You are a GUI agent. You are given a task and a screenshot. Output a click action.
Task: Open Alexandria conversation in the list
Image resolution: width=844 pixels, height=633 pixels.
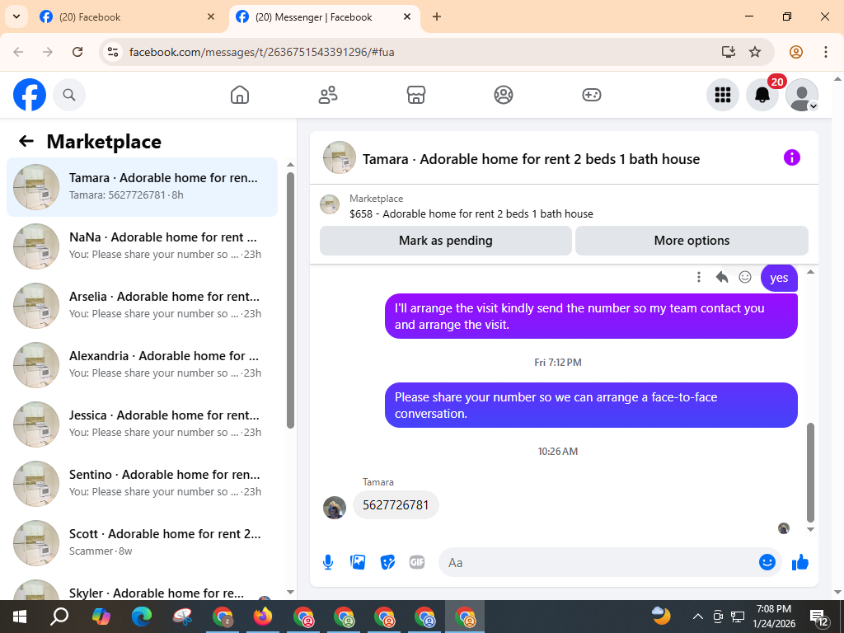(x=142, y=365)
